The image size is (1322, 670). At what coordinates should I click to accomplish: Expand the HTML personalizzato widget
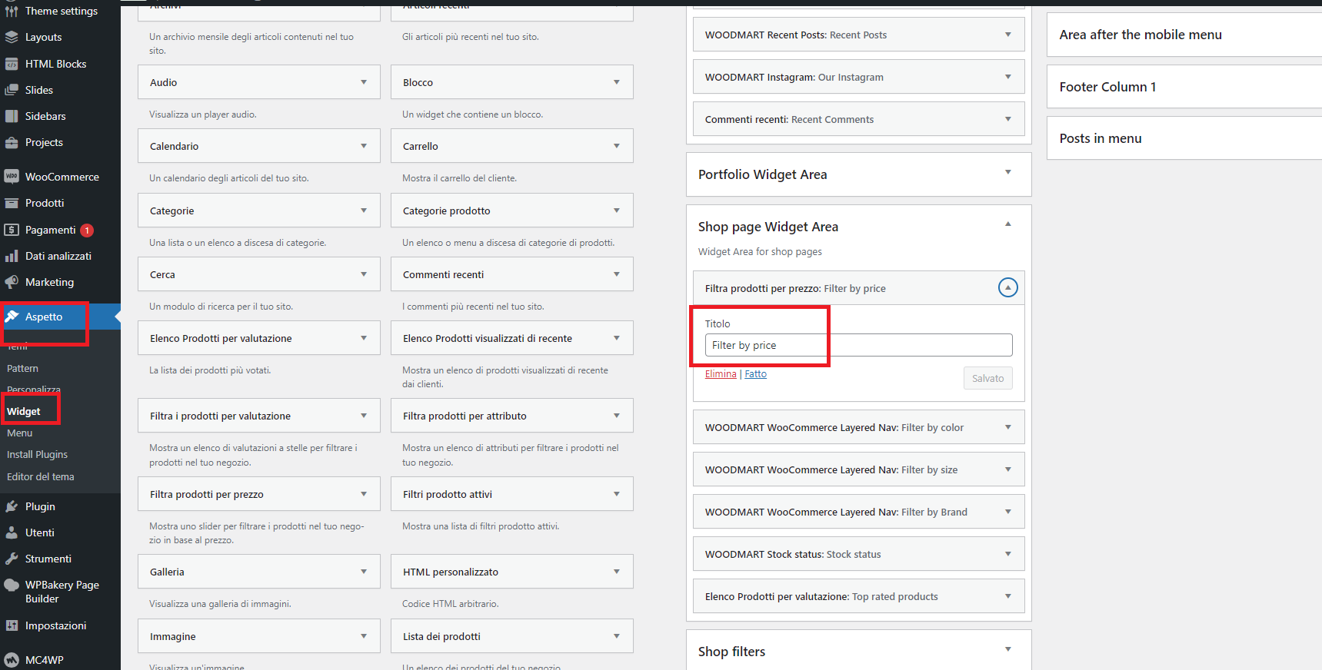[617, 572]
